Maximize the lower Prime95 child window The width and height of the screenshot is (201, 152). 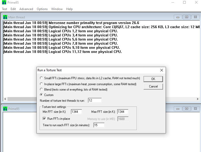click(187, 109)
